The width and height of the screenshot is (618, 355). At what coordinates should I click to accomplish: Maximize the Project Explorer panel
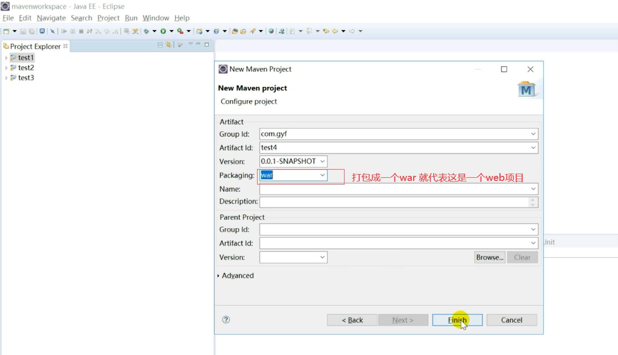(207, 44)
